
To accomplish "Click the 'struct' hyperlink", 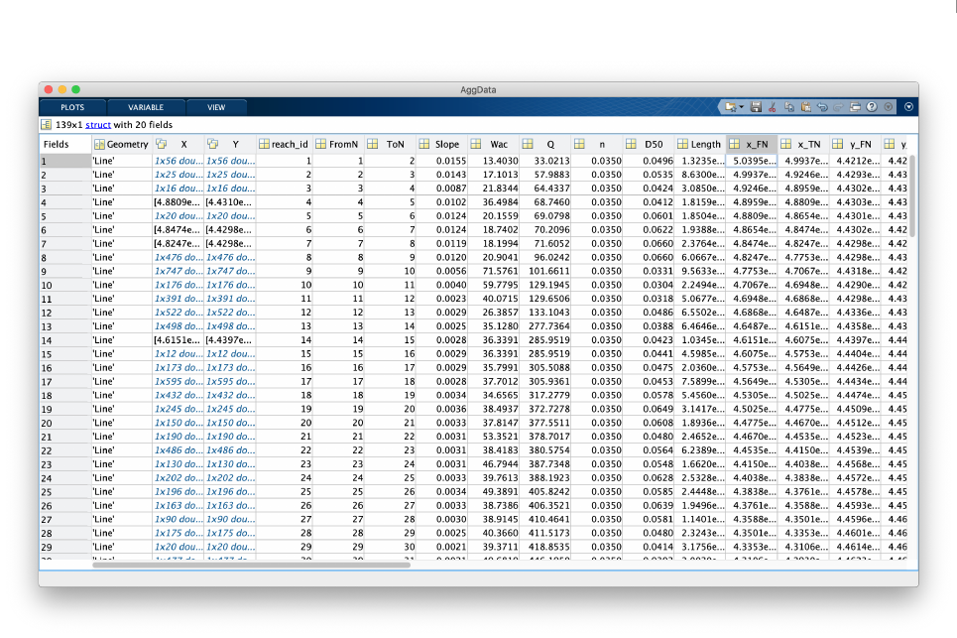I will [x=97, y=125].
